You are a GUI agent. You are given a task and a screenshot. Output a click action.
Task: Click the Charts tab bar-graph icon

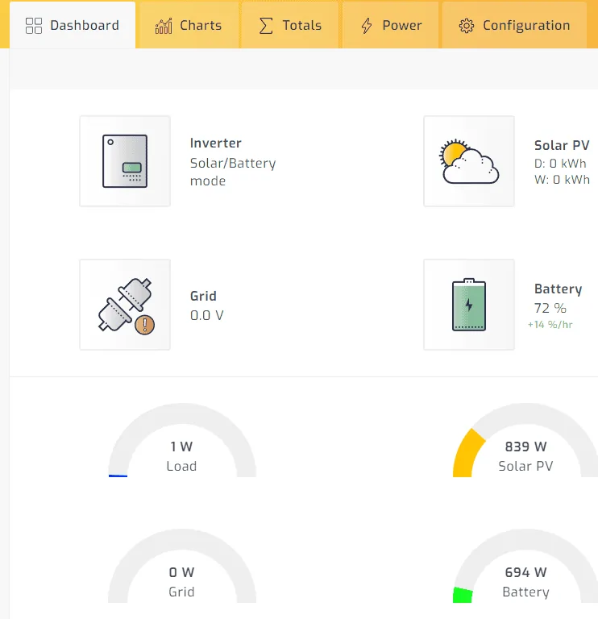click(164, 26)
